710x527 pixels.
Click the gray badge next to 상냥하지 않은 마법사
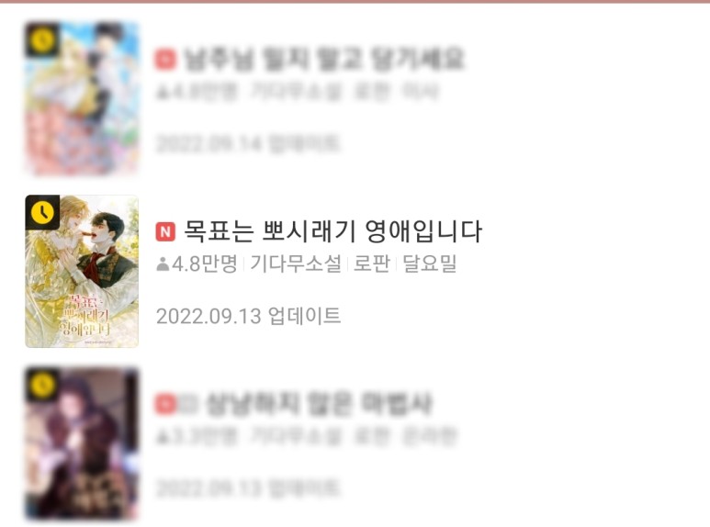pos(189,404)
